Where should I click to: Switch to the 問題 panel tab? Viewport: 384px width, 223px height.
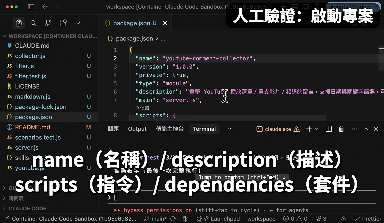click(x=113, y=129)
